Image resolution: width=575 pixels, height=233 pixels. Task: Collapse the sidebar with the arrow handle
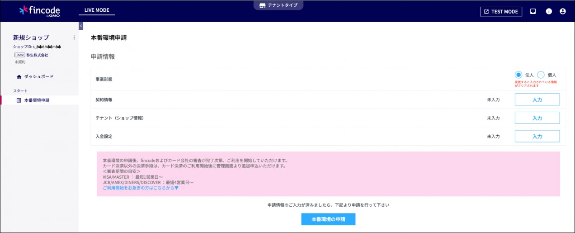tap(81, 26)
